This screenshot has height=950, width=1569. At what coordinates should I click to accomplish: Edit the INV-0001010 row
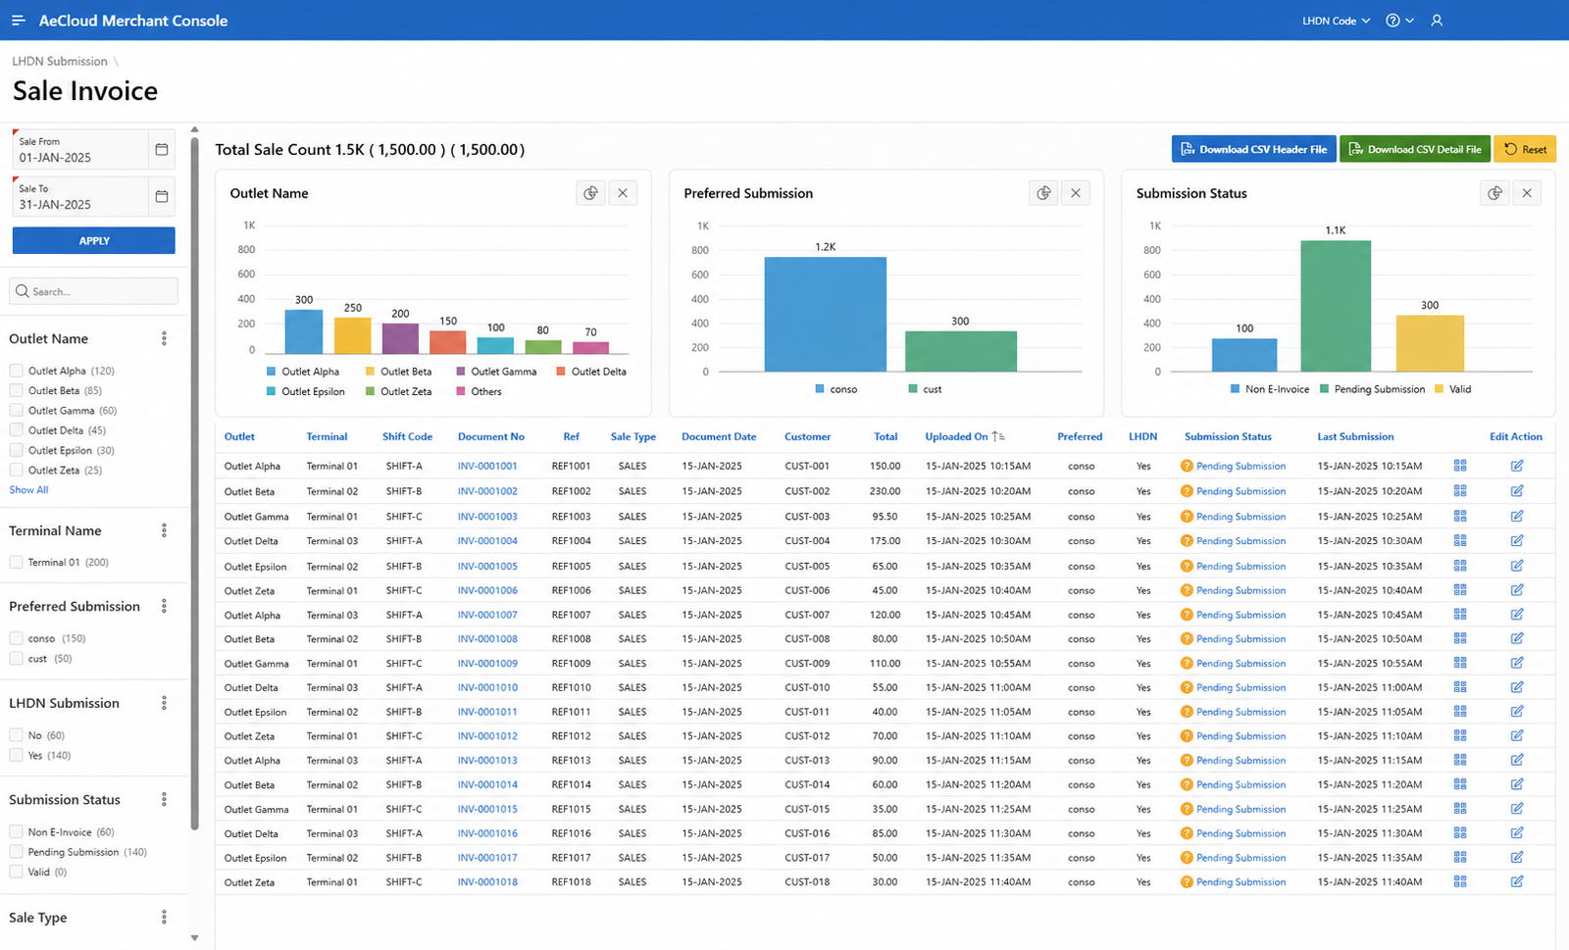tap(1517, 687)
